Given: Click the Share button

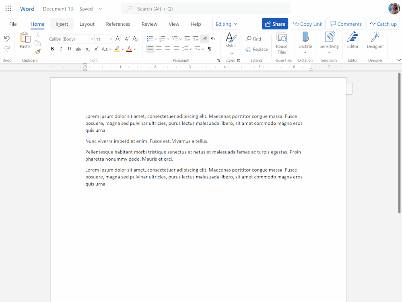Looking at the screenshot, I should click(x=275, y=24).
